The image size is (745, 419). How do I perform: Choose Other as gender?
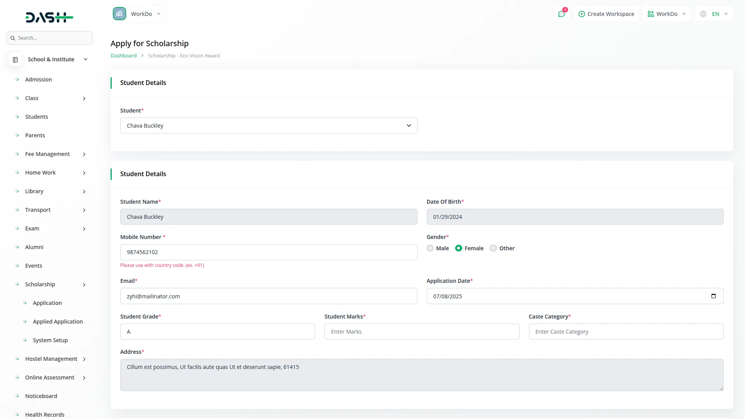pyautogui.click(x=493, y=248)
